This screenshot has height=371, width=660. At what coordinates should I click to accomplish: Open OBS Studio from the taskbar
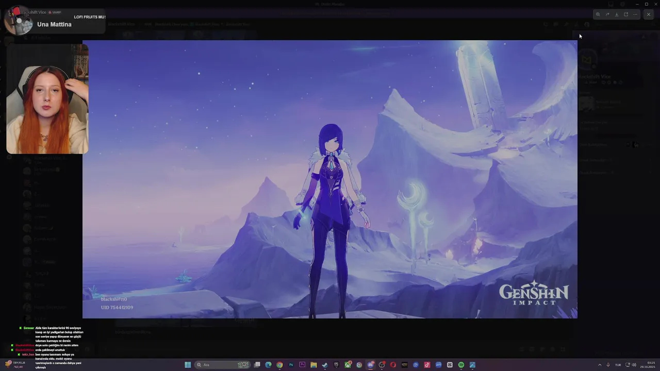[x=382, y=365]
